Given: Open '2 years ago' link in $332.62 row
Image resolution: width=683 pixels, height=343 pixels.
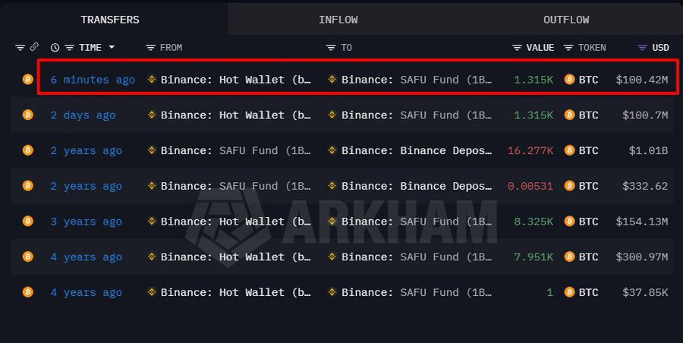Looking at the screenshot, I should 87,186.
